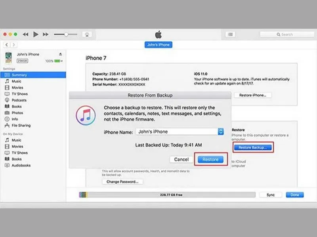
Task: Click the iPhone device thumbnail in sidebar
Action: coord(8,58)
